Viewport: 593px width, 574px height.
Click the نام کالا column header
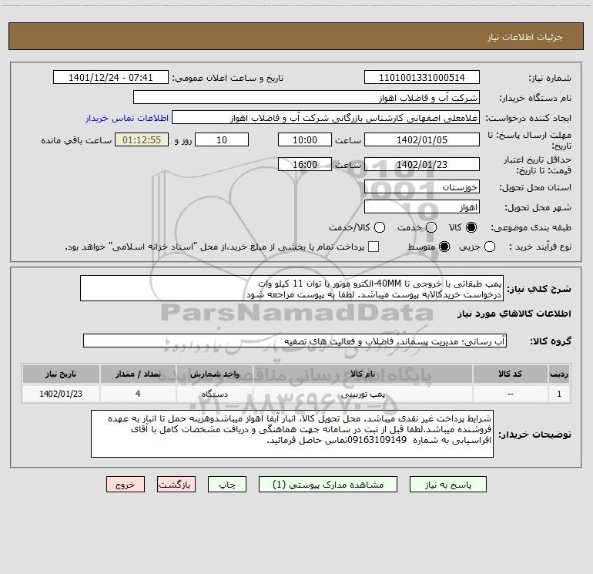pyautogui.click(x=363, y=374)
